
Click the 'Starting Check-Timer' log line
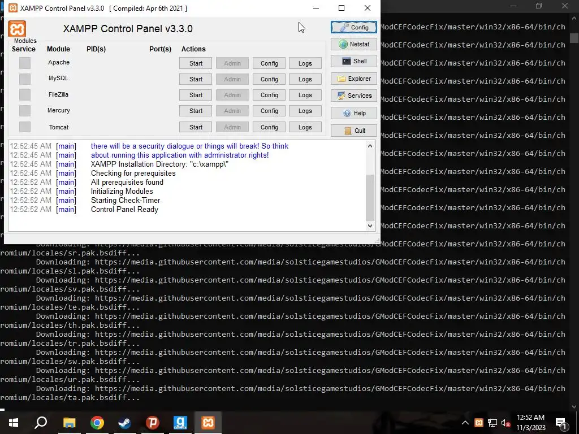[126, 201]
